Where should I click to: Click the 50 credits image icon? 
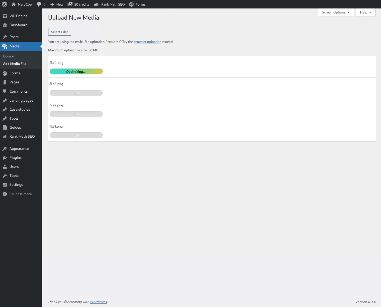[x=70, y=4]
